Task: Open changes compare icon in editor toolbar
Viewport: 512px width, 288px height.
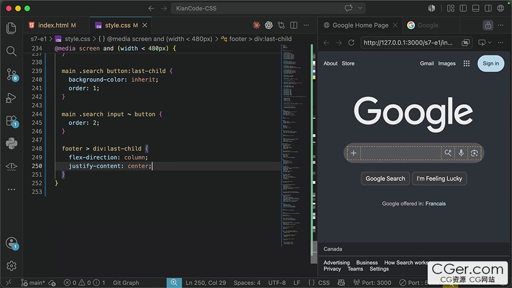Action: 281,25
